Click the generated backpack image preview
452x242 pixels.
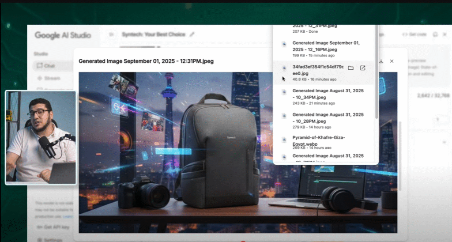tap(237, 152)
